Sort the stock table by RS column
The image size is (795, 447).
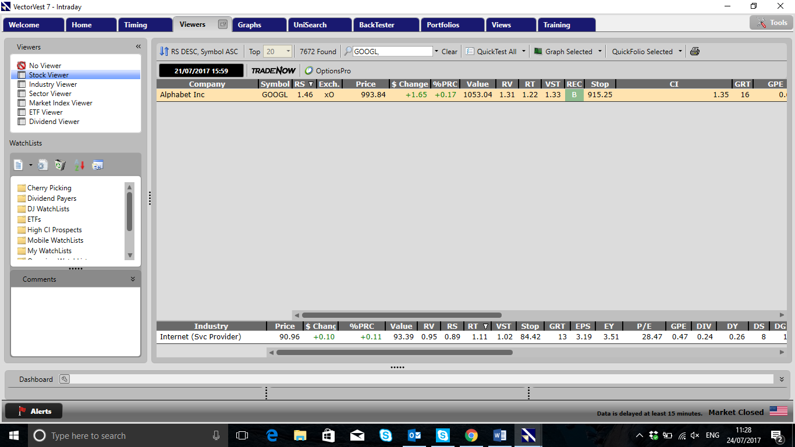pos(304,84)
